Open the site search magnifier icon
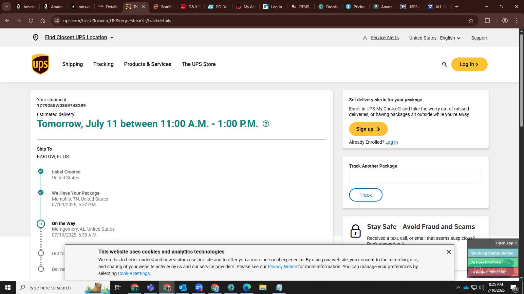524x294 pixels. pyautogui.click(x=444, y=64)
